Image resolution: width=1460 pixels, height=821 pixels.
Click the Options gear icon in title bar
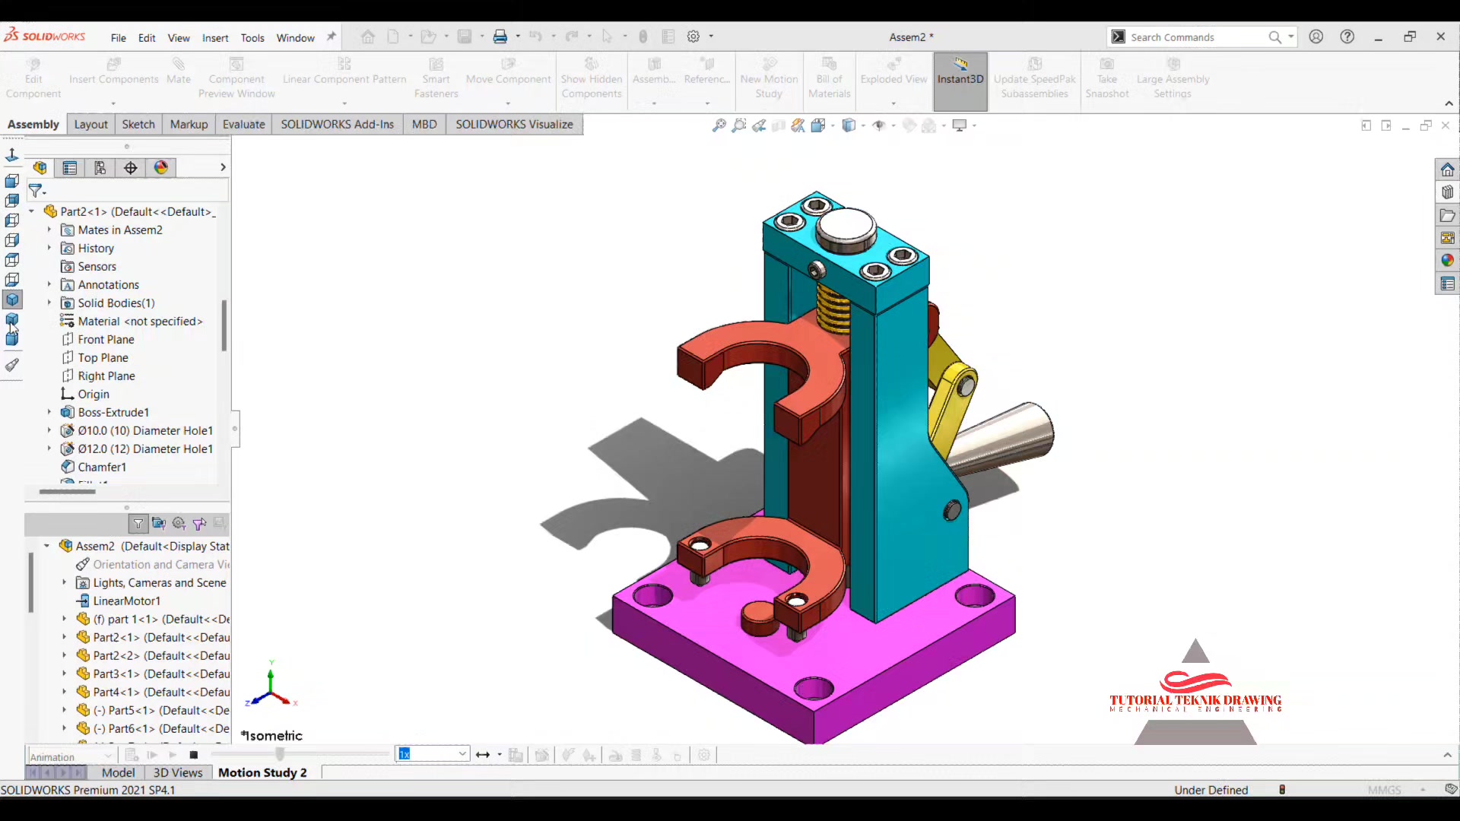(x=693, y=36)
